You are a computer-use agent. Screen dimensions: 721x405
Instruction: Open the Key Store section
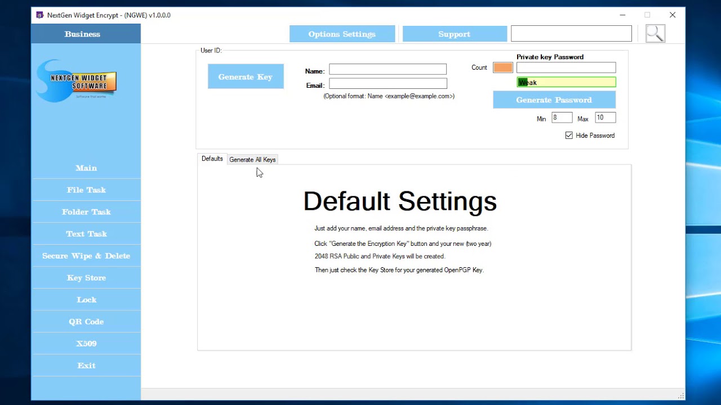[86, 277]
